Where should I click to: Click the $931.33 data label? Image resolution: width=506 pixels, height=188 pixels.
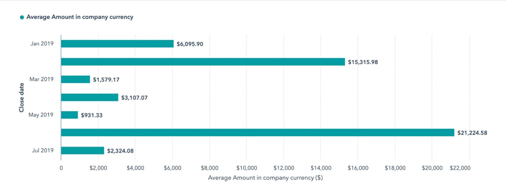(92, 115)
